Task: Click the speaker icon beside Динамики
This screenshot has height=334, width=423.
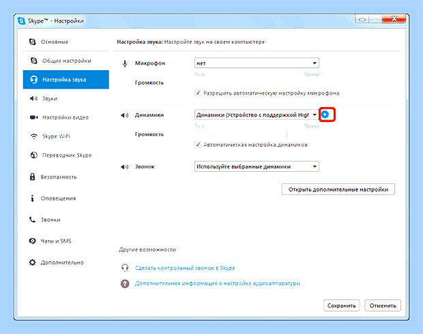Action: pyautogui.click(x=124, y=115)
